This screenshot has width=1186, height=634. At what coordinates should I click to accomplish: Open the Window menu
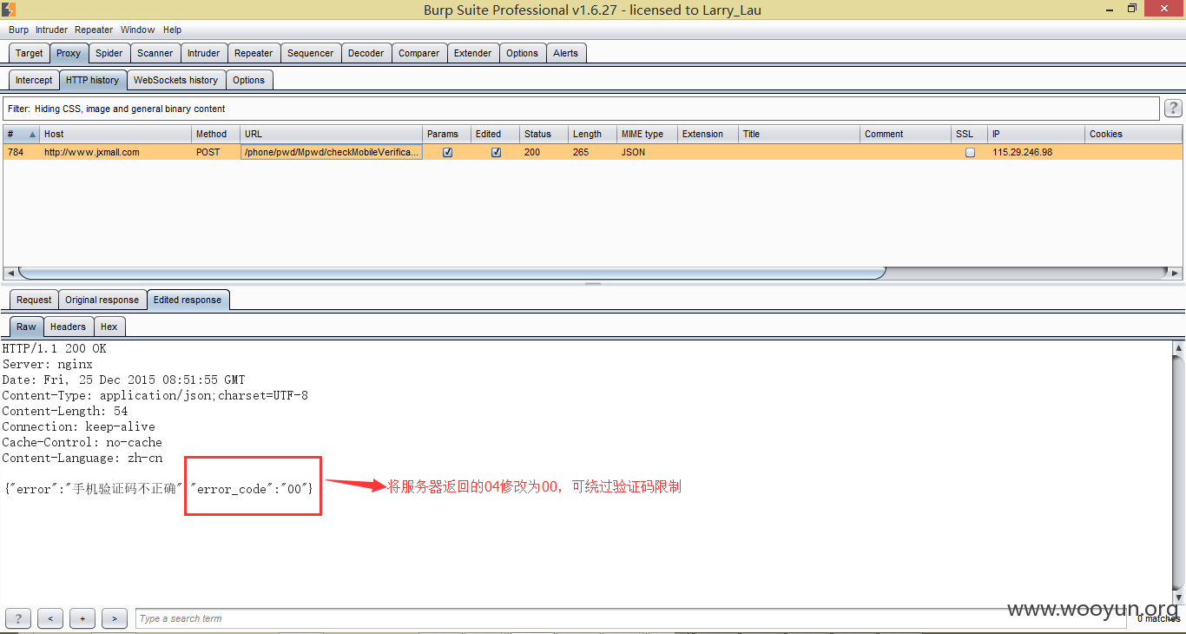coord(137,30)
